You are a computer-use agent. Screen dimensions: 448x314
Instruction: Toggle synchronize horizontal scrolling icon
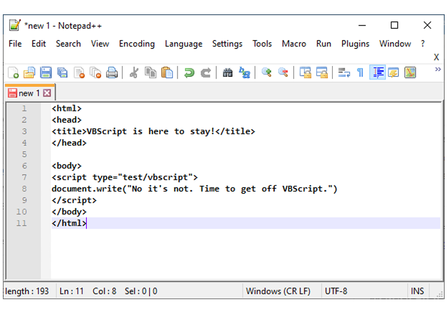(x=322, y=73)
